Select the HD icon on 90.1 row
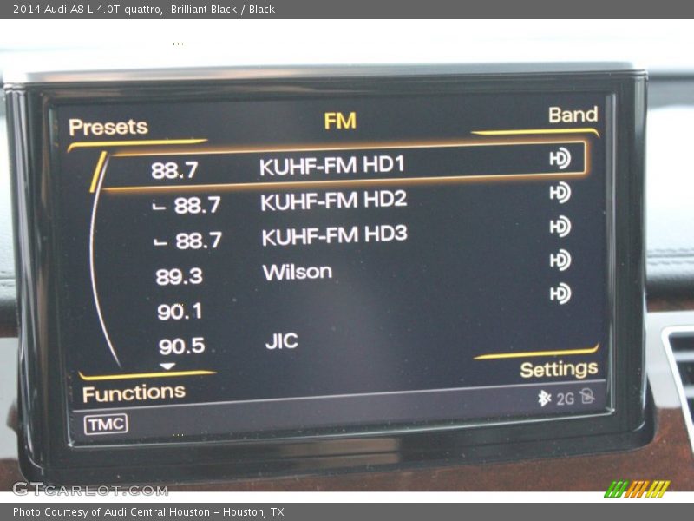This screenshot has width=694, height=521. pyautogui.click(x=560, y=293)
